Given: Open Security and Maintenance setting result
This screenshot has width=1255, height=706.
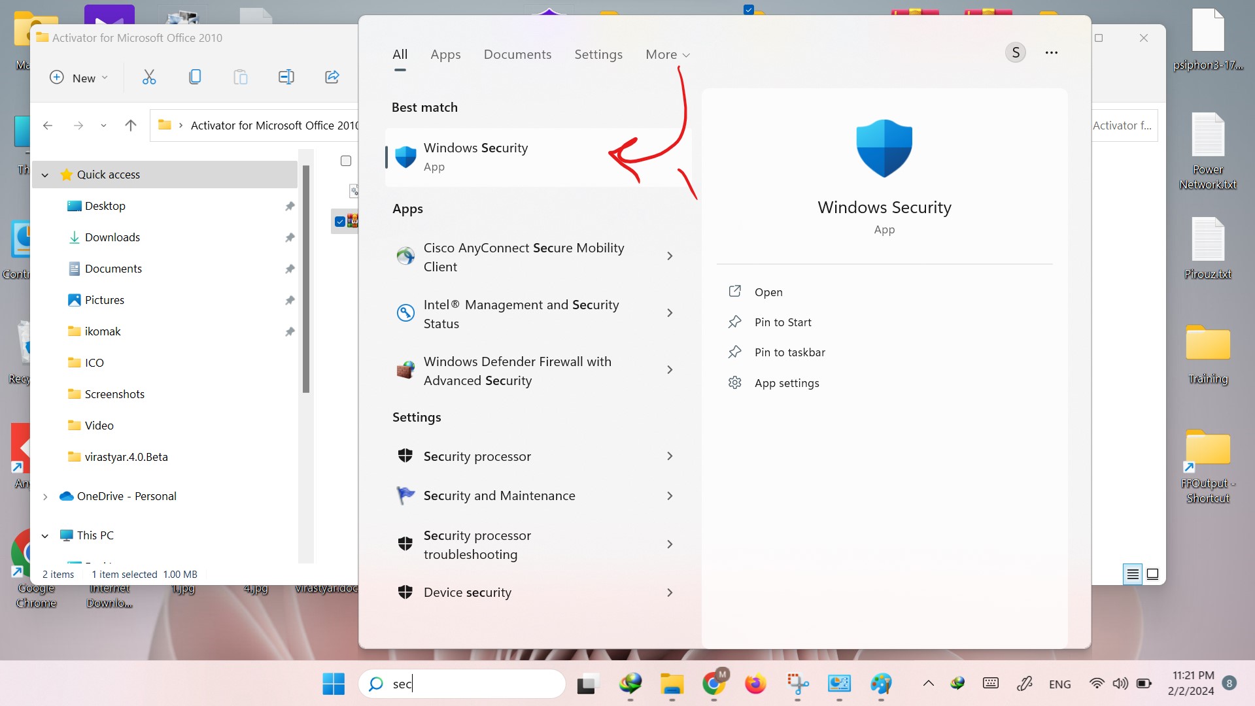Looking at the screenshot, I should click(538, 496).
